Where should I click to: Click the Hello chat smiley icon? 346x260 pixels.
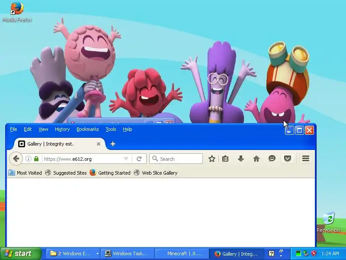[272, 159]
